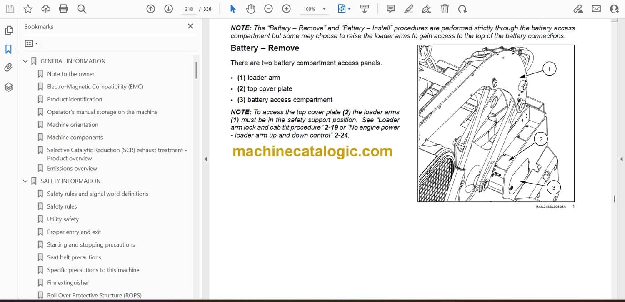Click the trash delete icon

[x=445, y=9]
